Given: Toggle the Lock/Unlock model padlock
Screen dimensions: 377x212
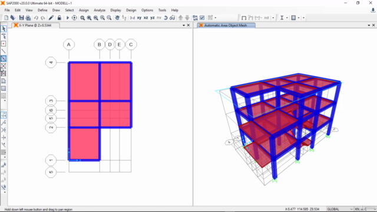Looking at the screenshot, I should 59,18.
